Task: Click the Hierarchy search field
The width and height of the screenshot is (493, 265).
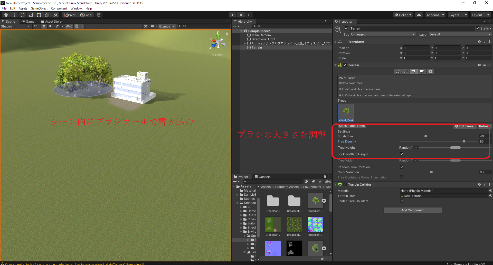Action: pos(292,26)
